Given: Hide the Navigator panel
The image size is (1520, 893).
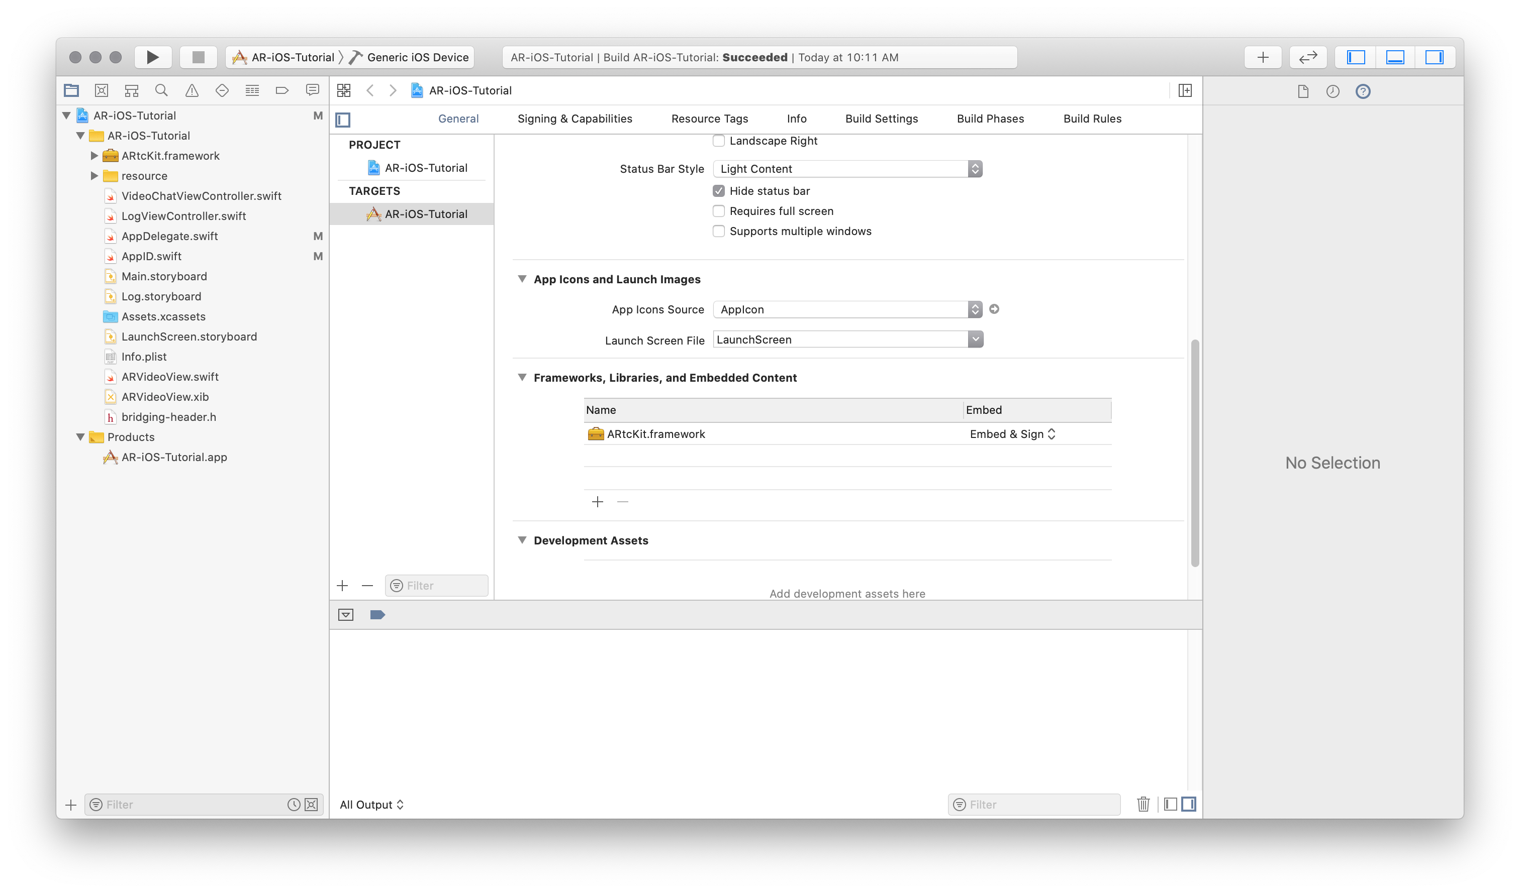Looking at the screenshot, I should pos(1356,57).
